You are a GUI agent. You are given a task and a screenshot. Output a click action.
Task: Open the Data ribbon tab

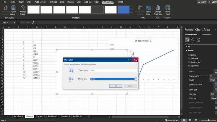(x=62, y=2)
